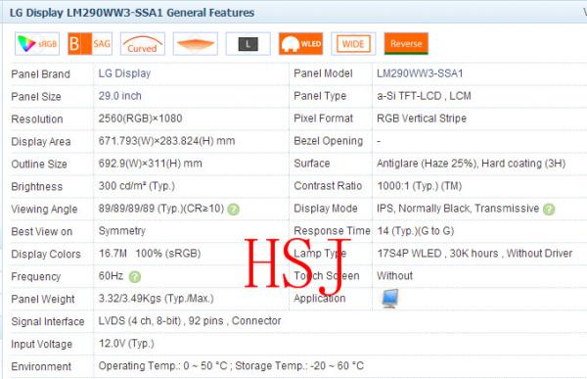The width and height of the screenshot is (587, 379).
Task: Click the Input Voltage label
Action: 41,344
